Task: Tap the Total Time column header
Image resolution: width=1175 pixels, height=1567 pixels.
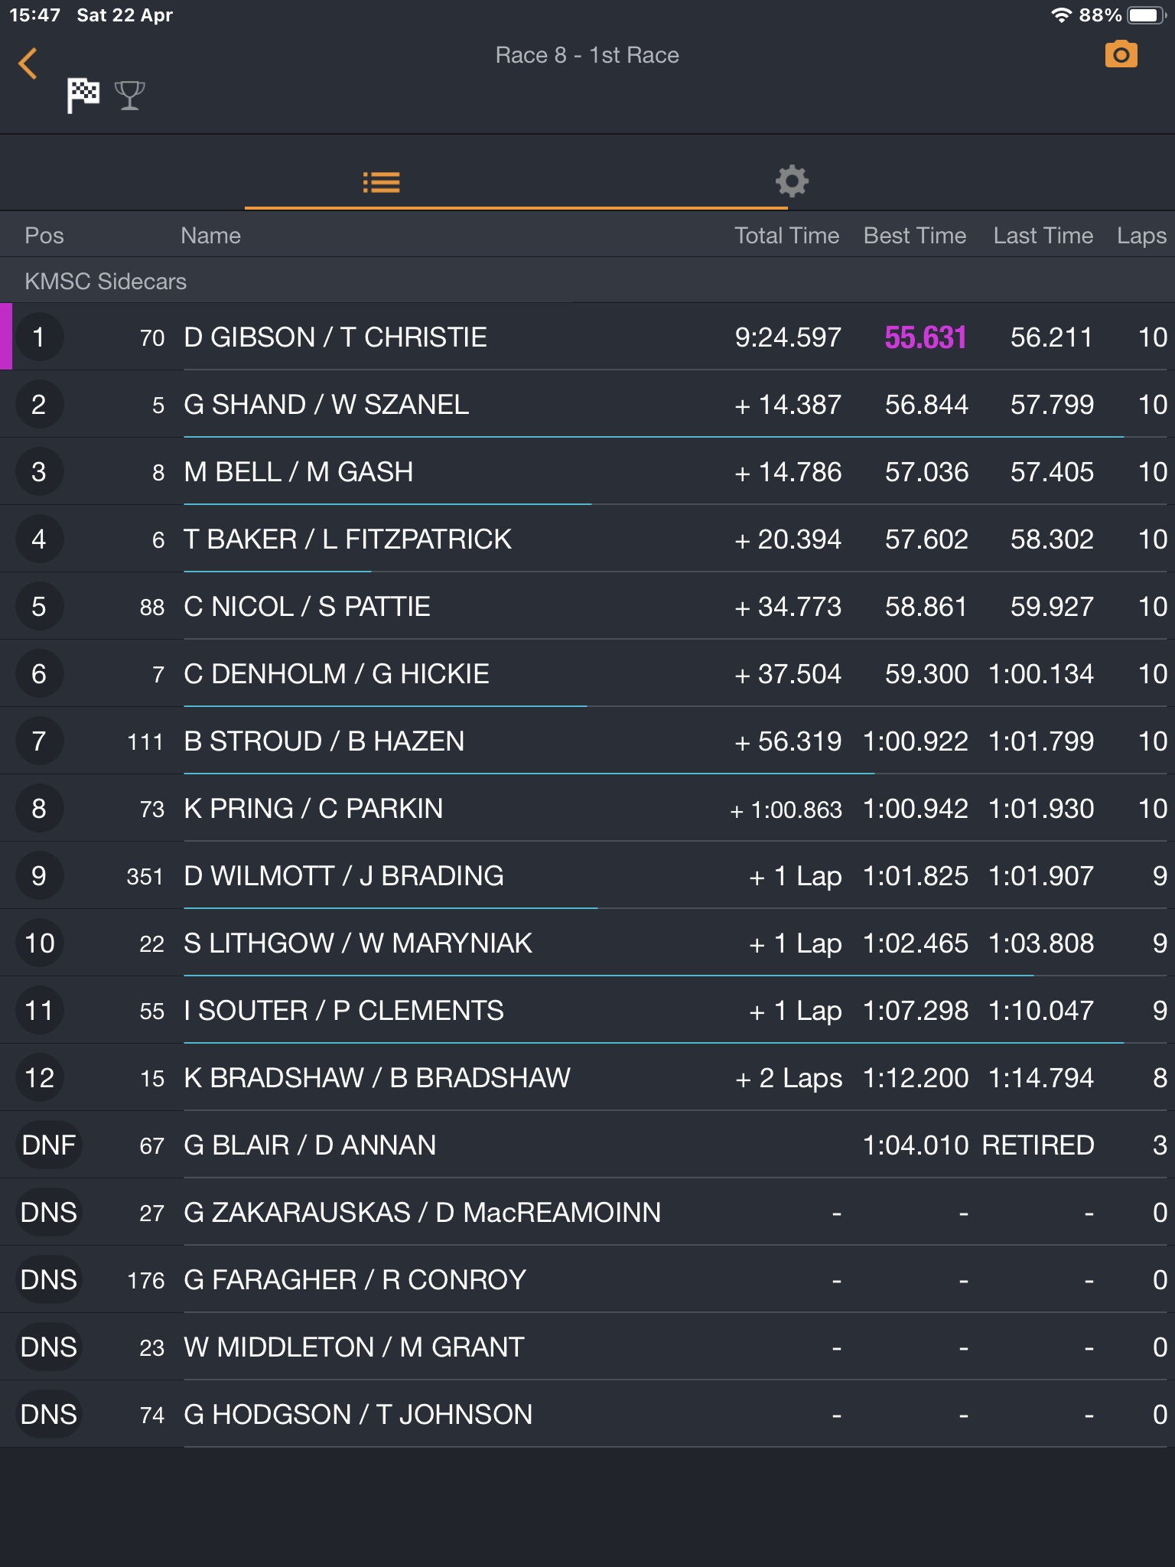Action: pos(786,236)
